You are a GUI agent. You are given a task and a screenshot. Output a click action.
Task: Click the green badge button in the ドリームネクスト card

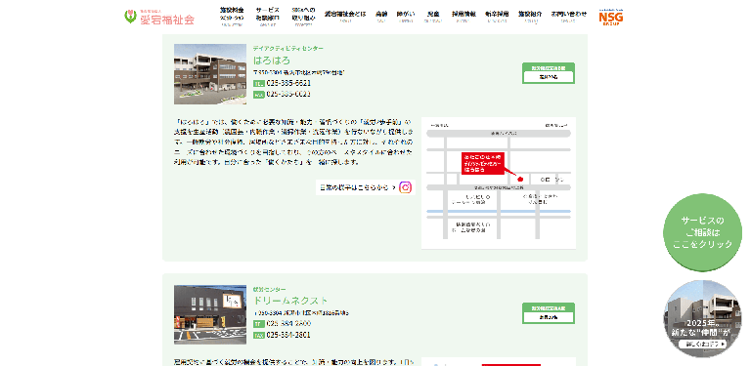549,313
